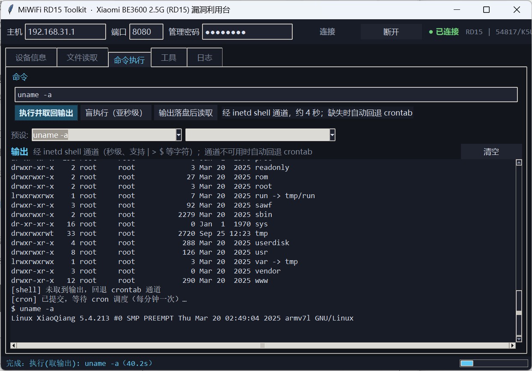Click the 'Linux XiaoQiang 5.4.213' output line
The height and width of the screenshot is (371, 532).
pyautogui.click(x=182, y=318)
